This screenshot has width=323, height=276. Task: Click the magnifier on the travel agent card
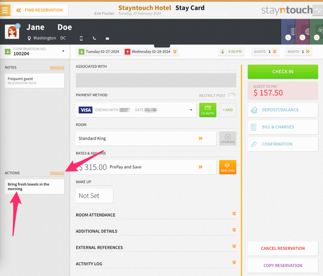click(x=302, y=38)
